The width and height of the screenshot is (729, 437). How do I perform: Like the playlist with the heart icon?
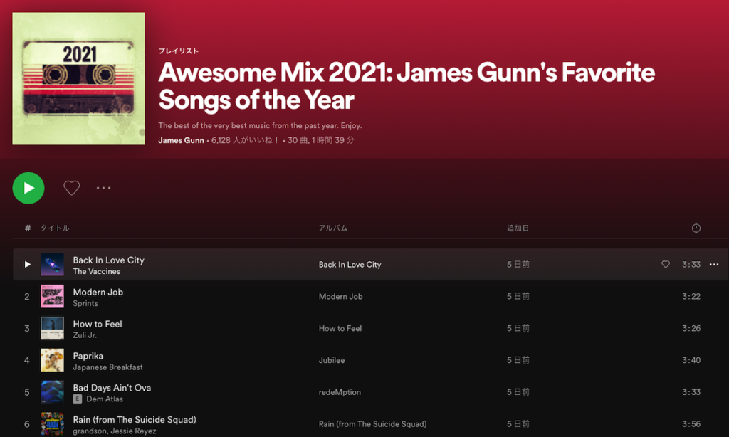[72, 188]
